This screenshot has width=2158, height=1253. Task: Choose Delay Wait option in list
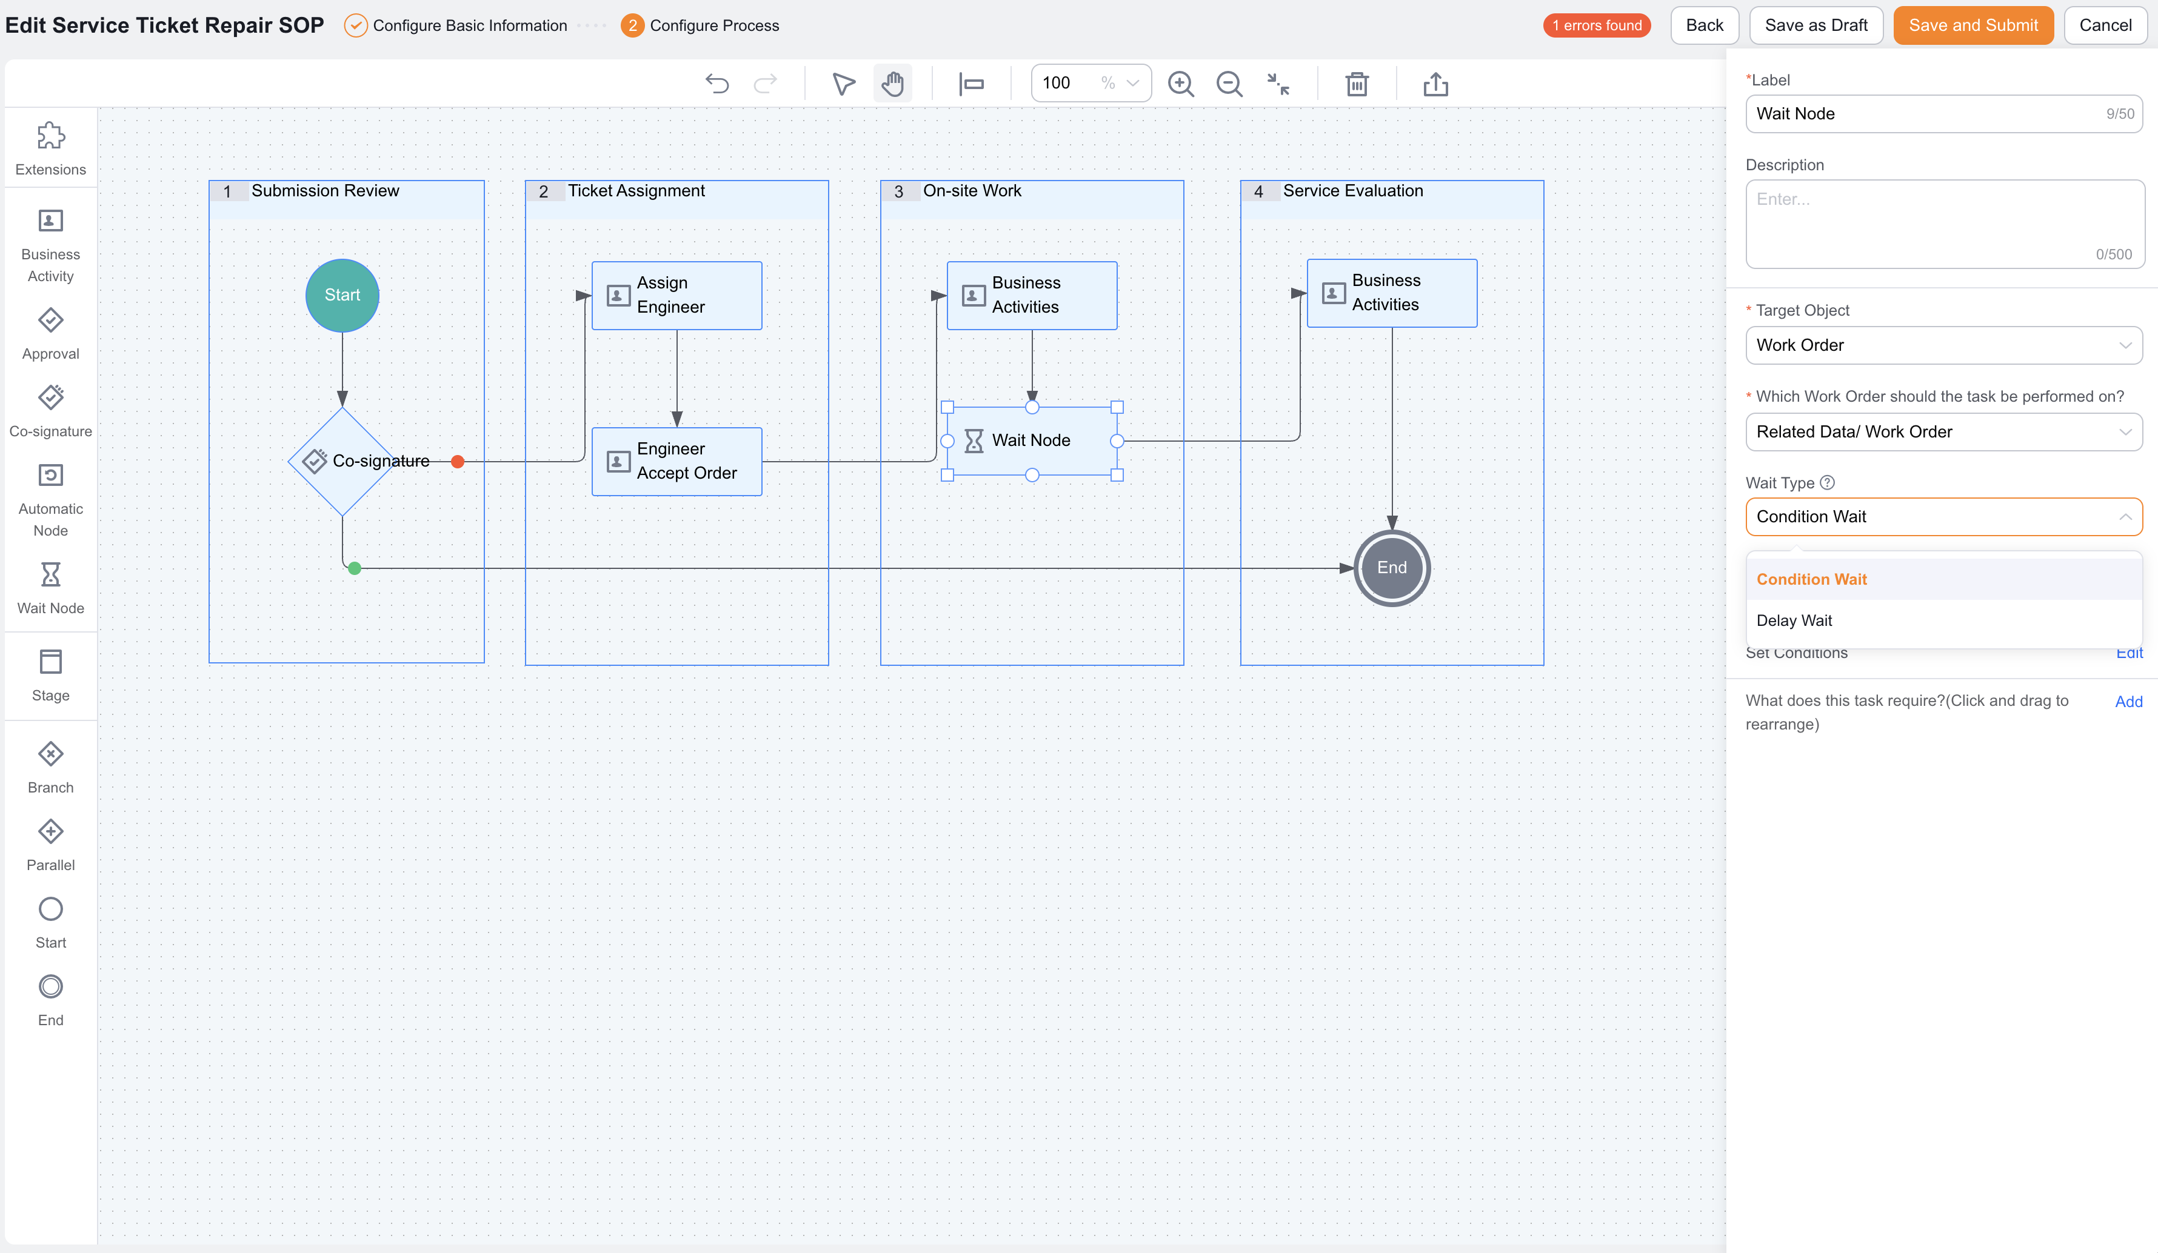[1943, 620]
